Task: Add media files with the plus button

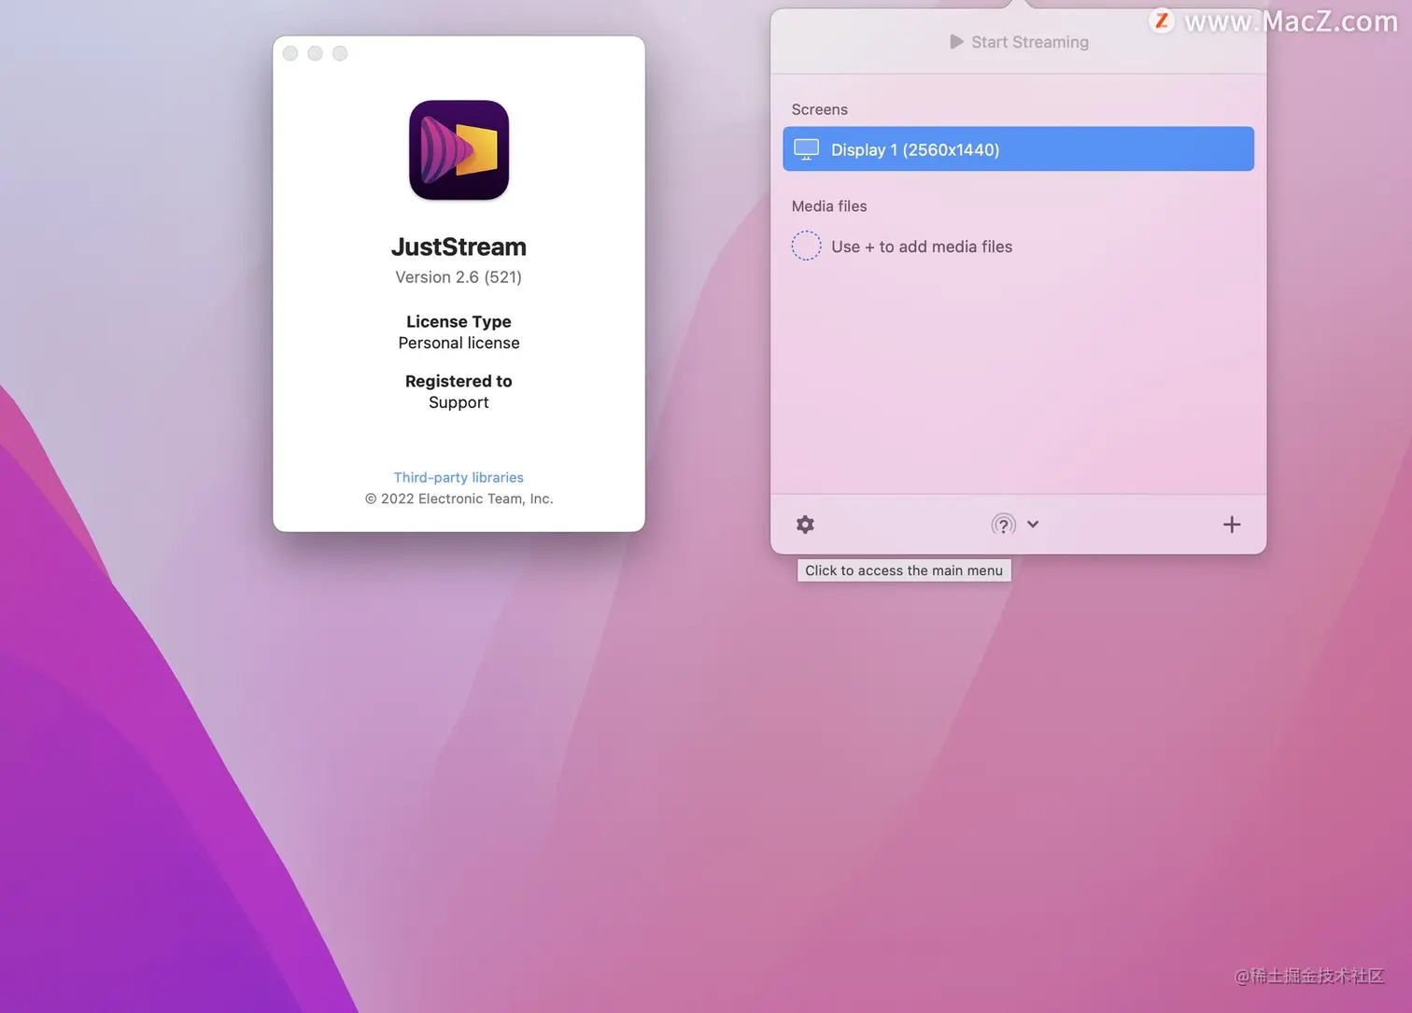Action: 1232,525
